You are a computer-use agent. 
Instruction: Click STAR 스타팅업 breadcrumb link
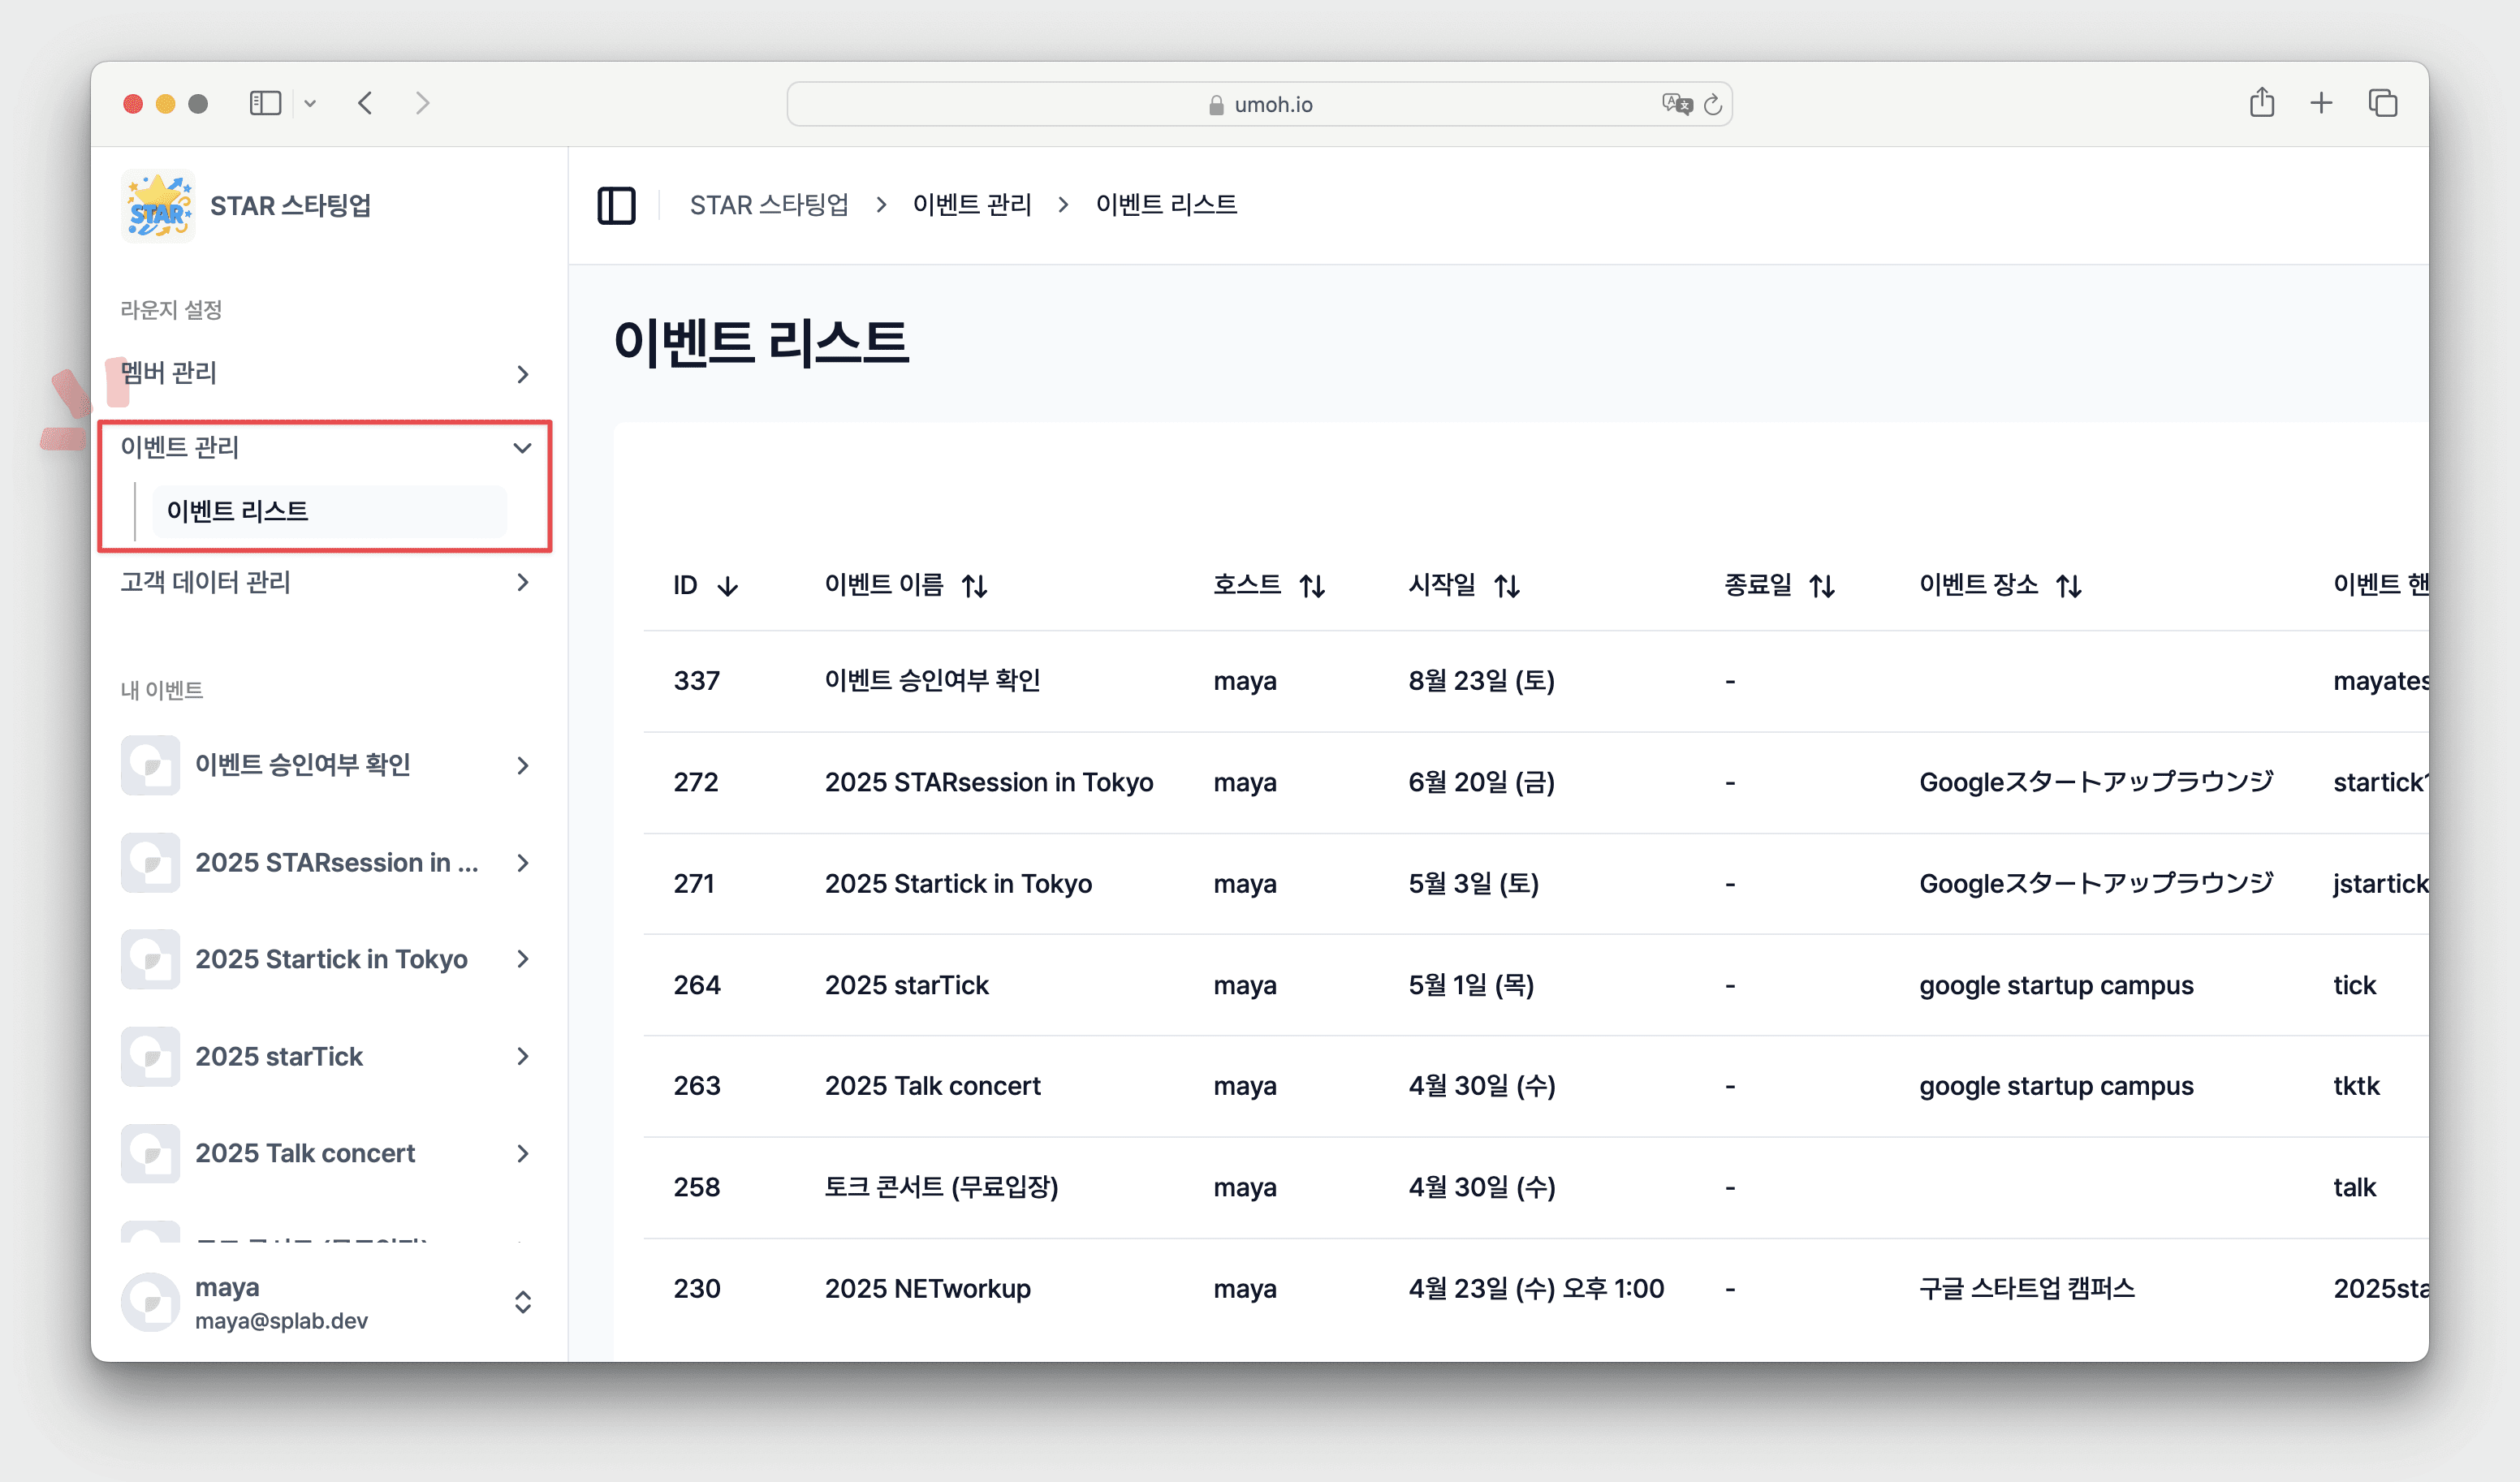point(768,205)
